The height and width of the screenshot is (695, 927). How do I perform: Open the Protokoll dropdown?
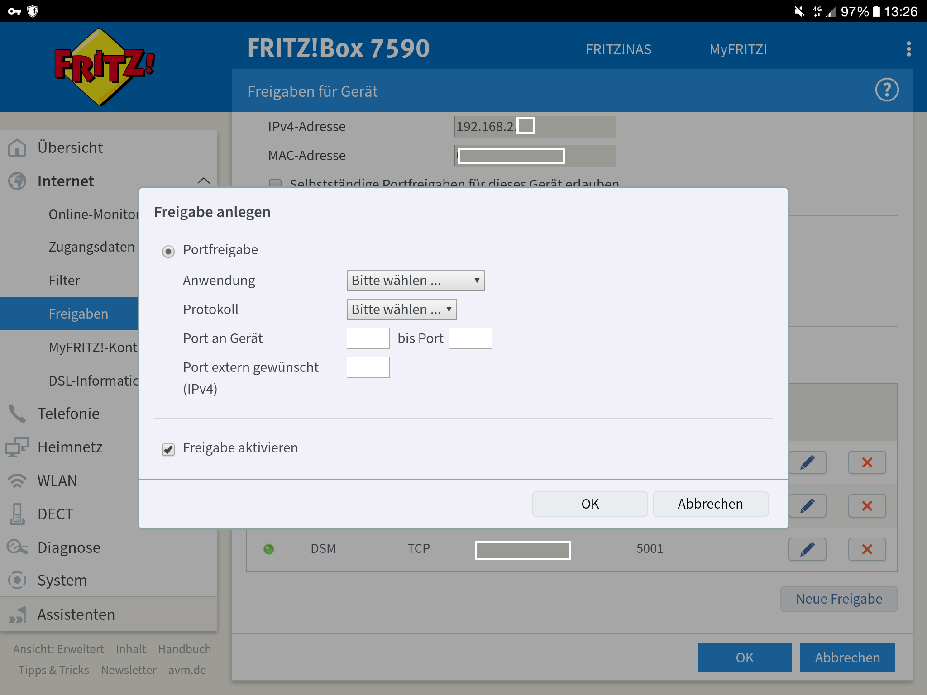(x=401, y=309)
